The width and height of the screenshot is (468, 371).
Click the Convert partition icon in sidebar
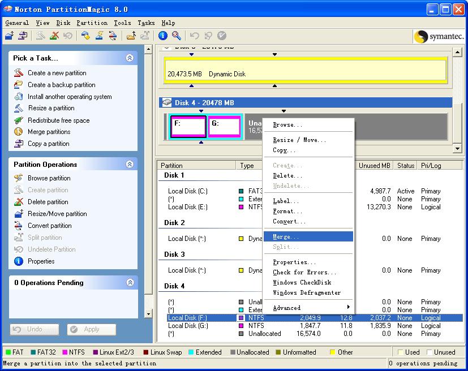click(x=19, y=226)
